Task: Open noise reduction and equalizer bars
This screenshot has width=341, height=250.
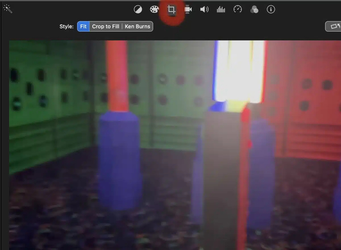Action: pos(221,9)
